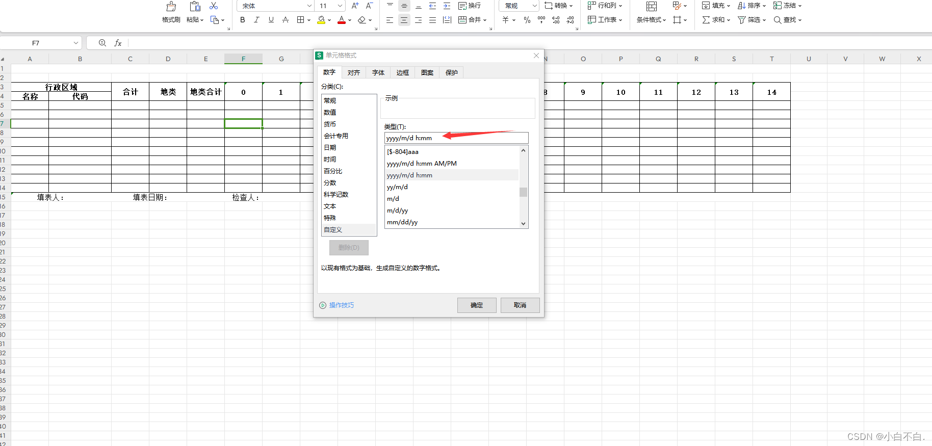The image size is (932, 446).
Task: Click the Justify alignment icon
Action: pos(433,20)
